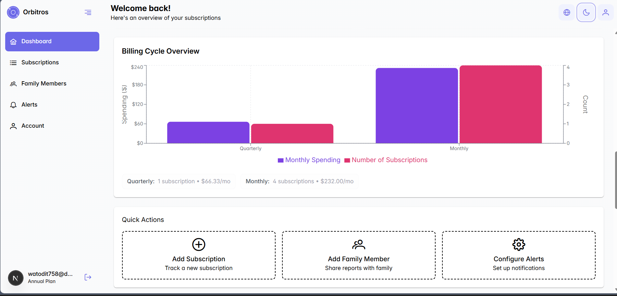Image resolution: width=617 pixels, height=296 pixels.
Task: Open the language globe icon
Action: [x=566, y=12]
